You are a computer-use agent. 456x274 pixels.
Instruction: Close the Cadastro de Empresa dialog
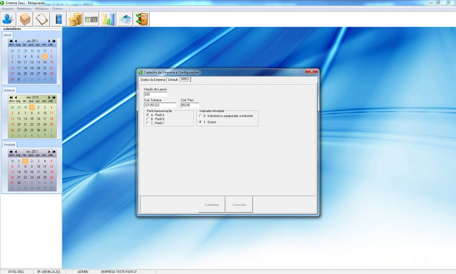pyautogui.click(x=312, y=72)
